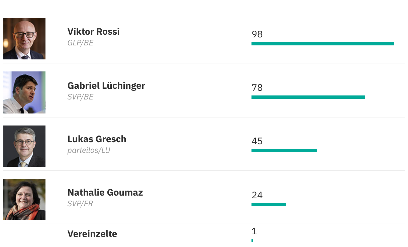Click the vote count 78

click(x=257, y=88)
